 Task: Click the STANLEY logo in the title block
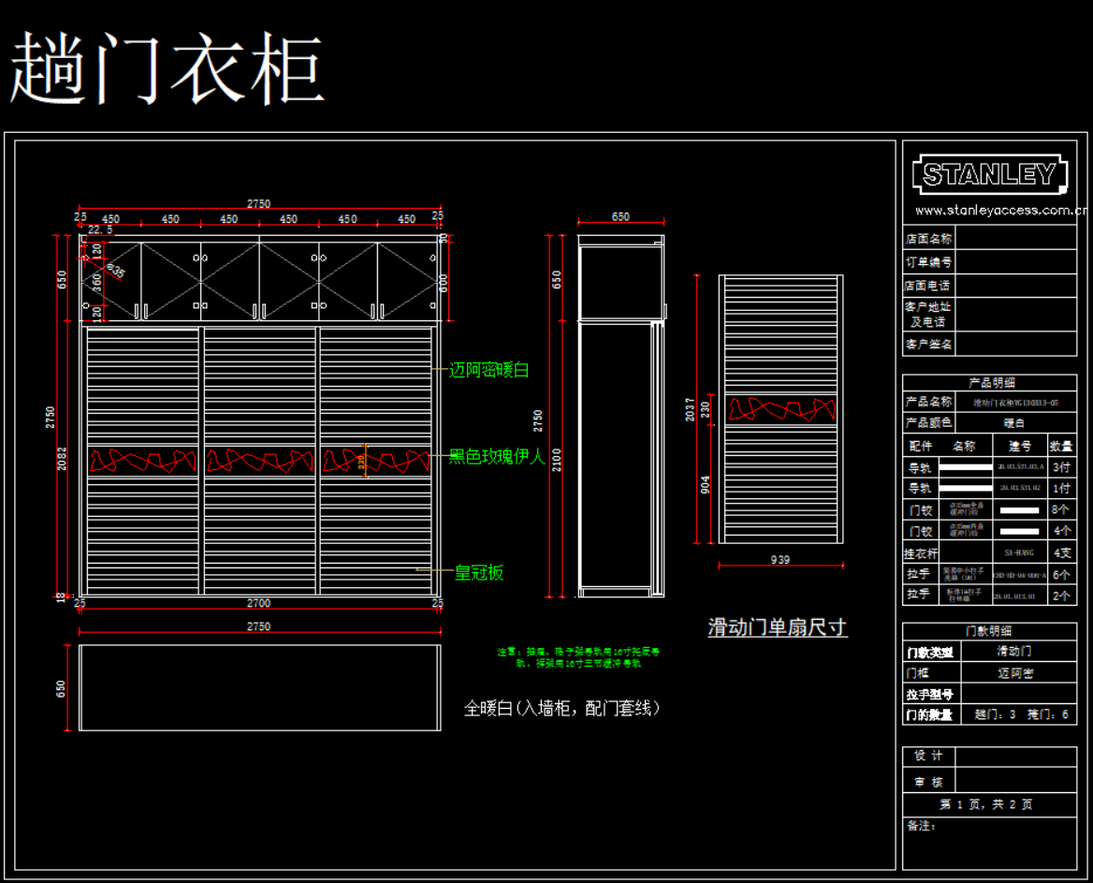tap(989, 175)
